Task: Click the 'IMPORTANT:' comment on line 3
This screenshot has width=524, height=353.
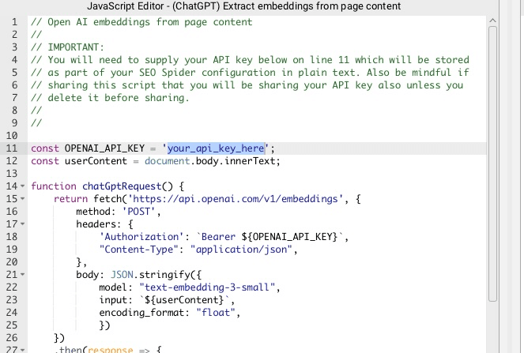Action: click(x=76, y=47)
